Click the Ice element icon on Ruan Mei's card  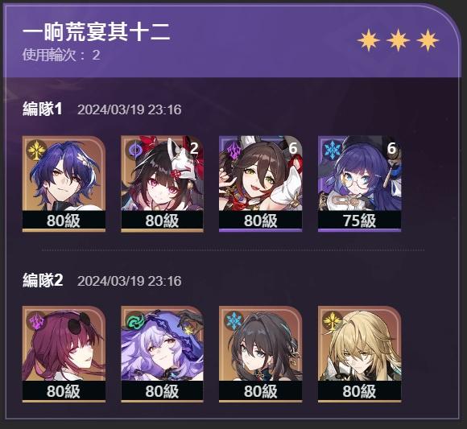233,320
